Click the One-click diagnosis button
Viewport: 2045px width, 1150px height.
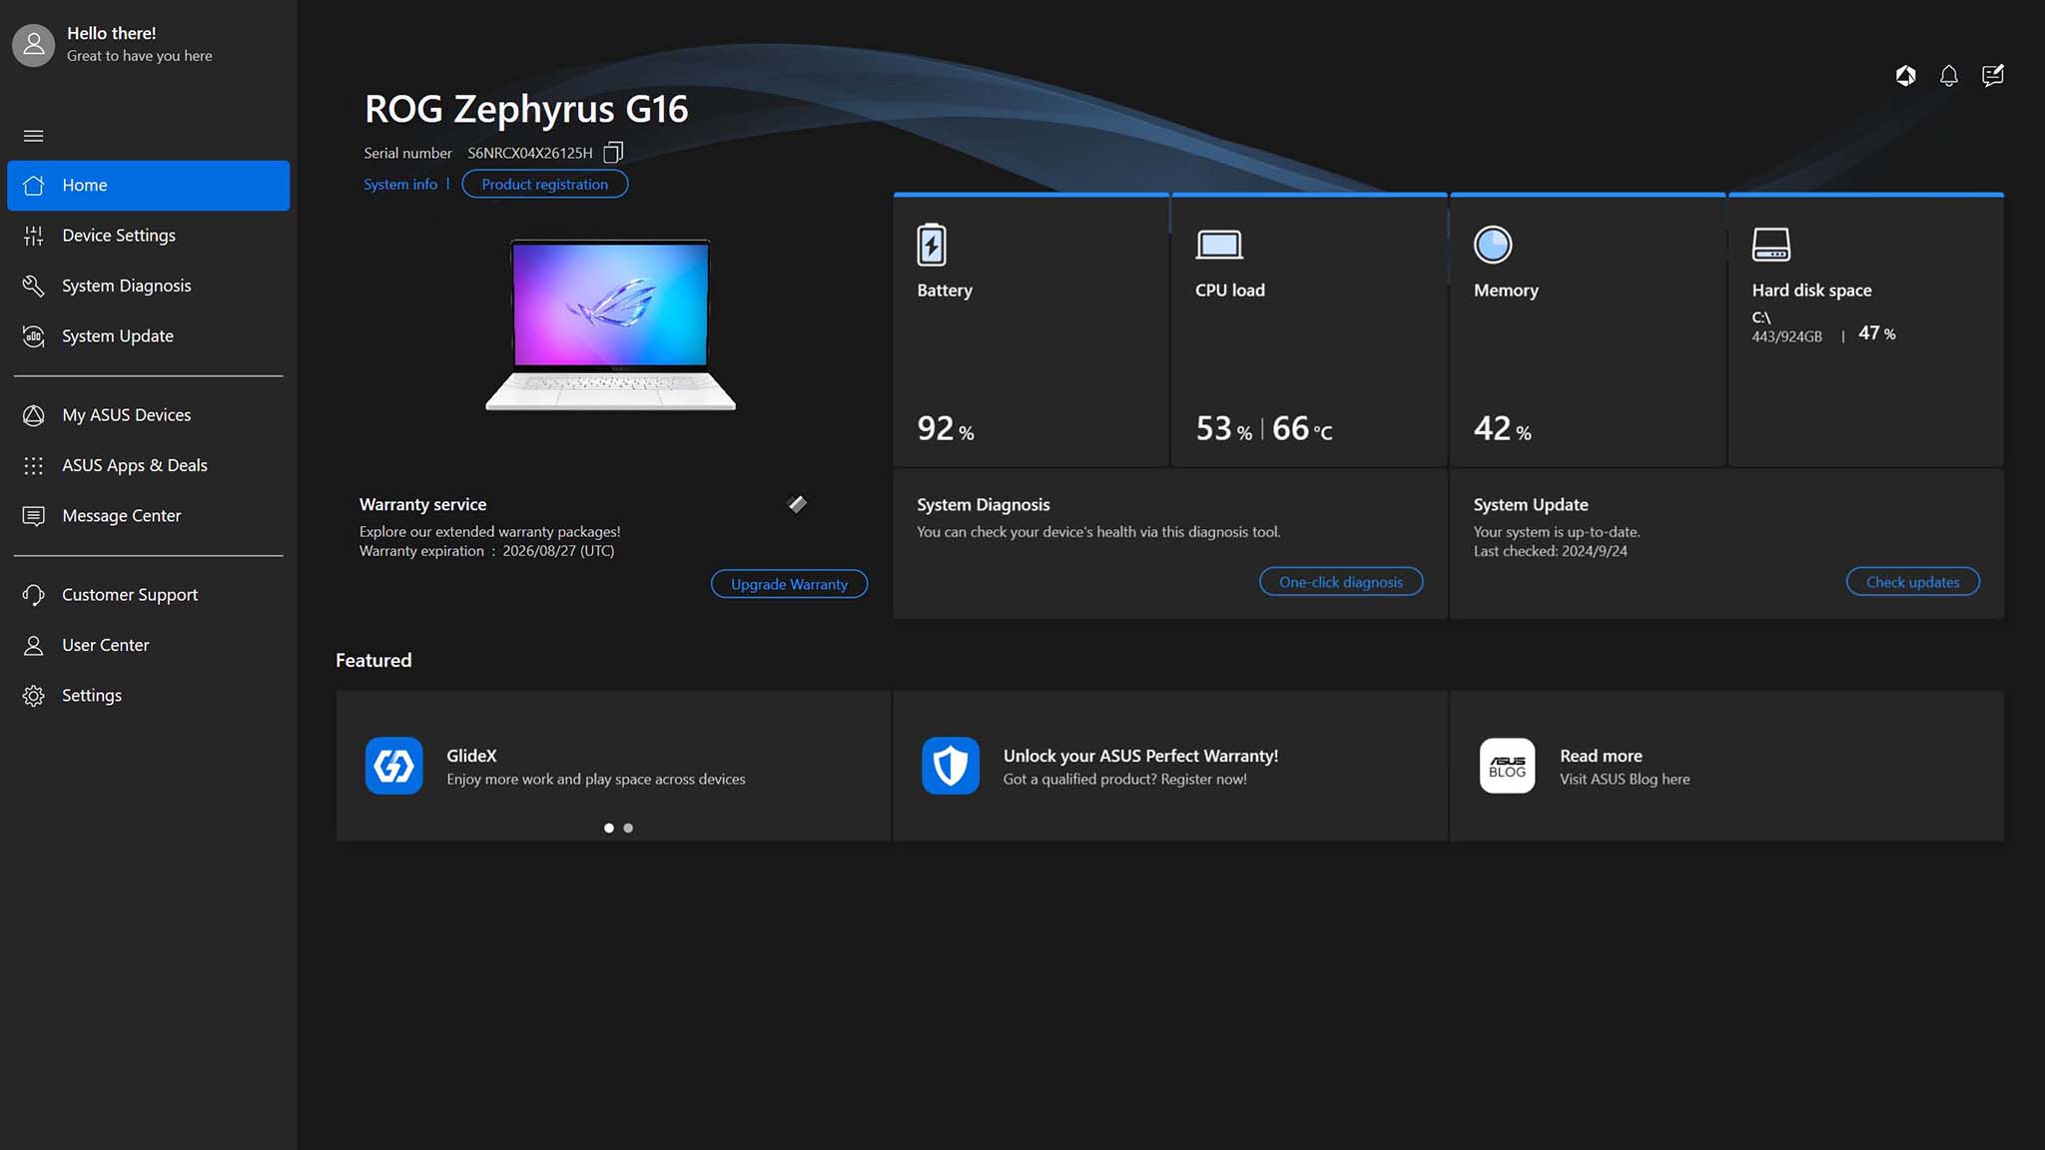[1340, 581]
